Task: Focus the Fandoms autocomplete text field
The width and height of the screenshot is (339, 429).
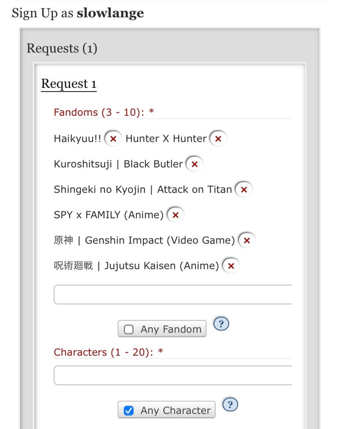Action: pyautogui.click(x=172, y=294)
